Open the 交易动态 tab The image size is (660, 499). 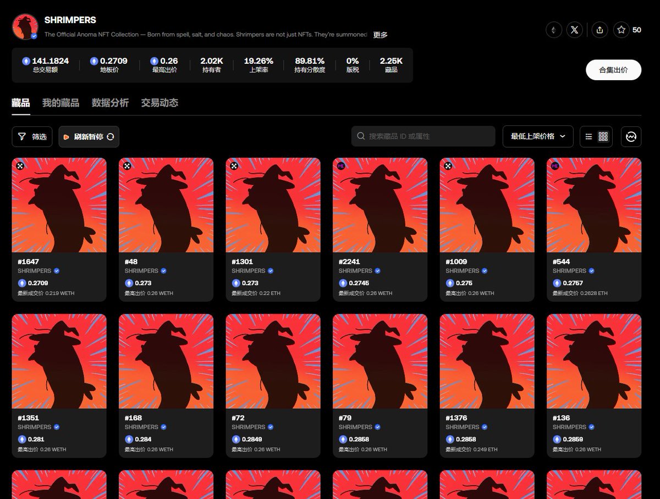[x=159, y=103]
